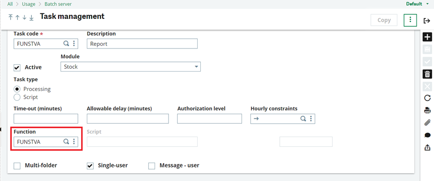Viewport: 434px width, 181px height.
Task: Click the Print icon in sidebar
Action: [x=428, y=110]
